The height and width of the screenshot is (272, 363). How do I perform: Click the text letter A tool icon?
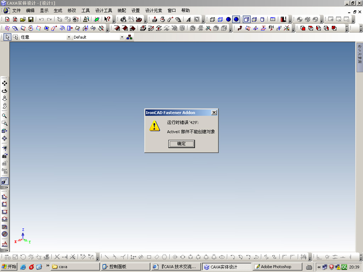(x=189, y=19)
